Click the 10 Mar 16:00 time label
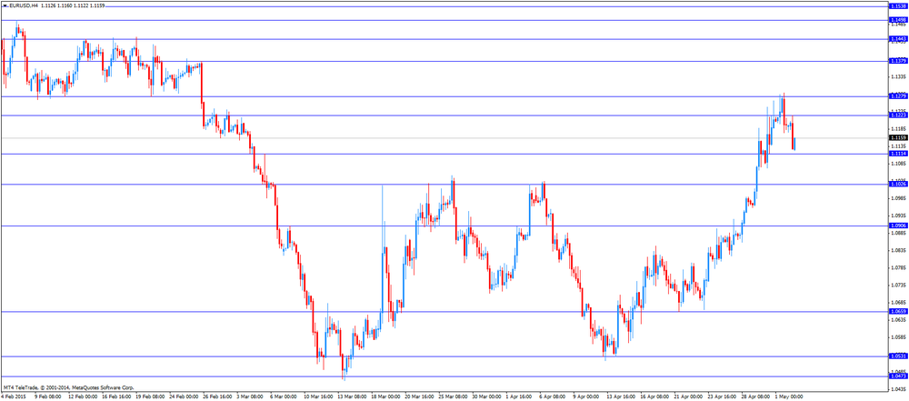Screen dimensions: 909x401 pos(319,397)
